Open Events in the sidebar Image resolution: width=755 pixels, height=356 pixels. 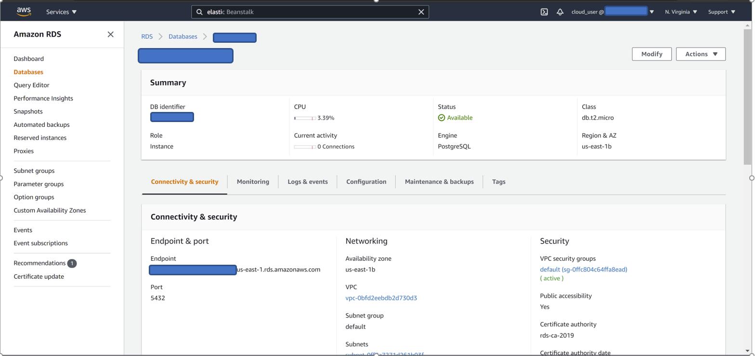point(23,230)
